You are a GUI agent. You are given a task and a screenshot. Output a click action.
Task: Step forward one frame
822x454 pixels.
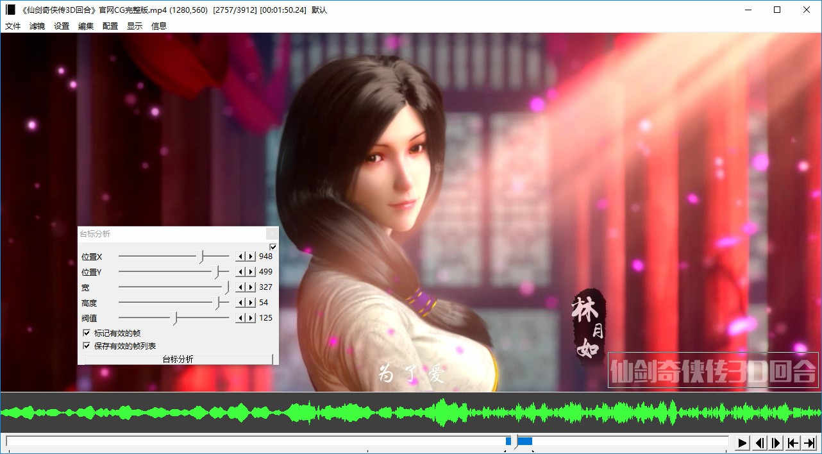coord(776,442)
